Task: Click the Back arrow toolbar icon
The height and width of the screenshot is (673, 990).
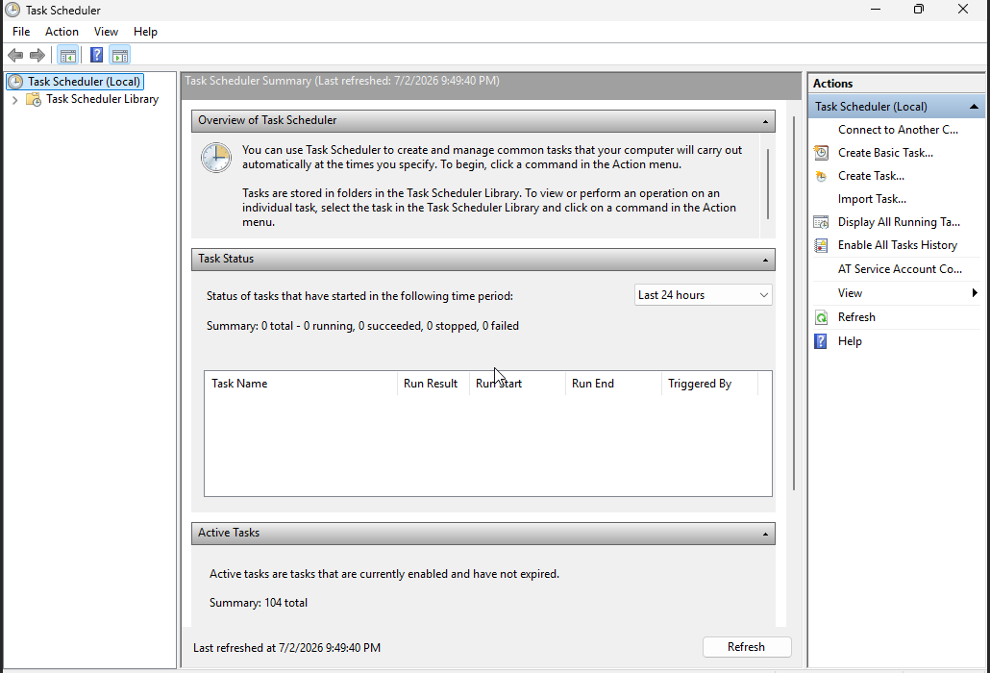Action: (15, 56)
